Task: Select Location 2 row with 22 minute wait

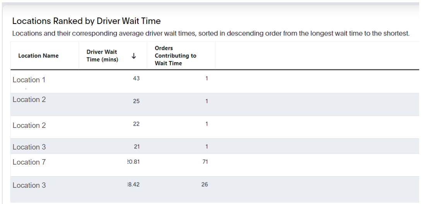Action: tap(215, 127)
